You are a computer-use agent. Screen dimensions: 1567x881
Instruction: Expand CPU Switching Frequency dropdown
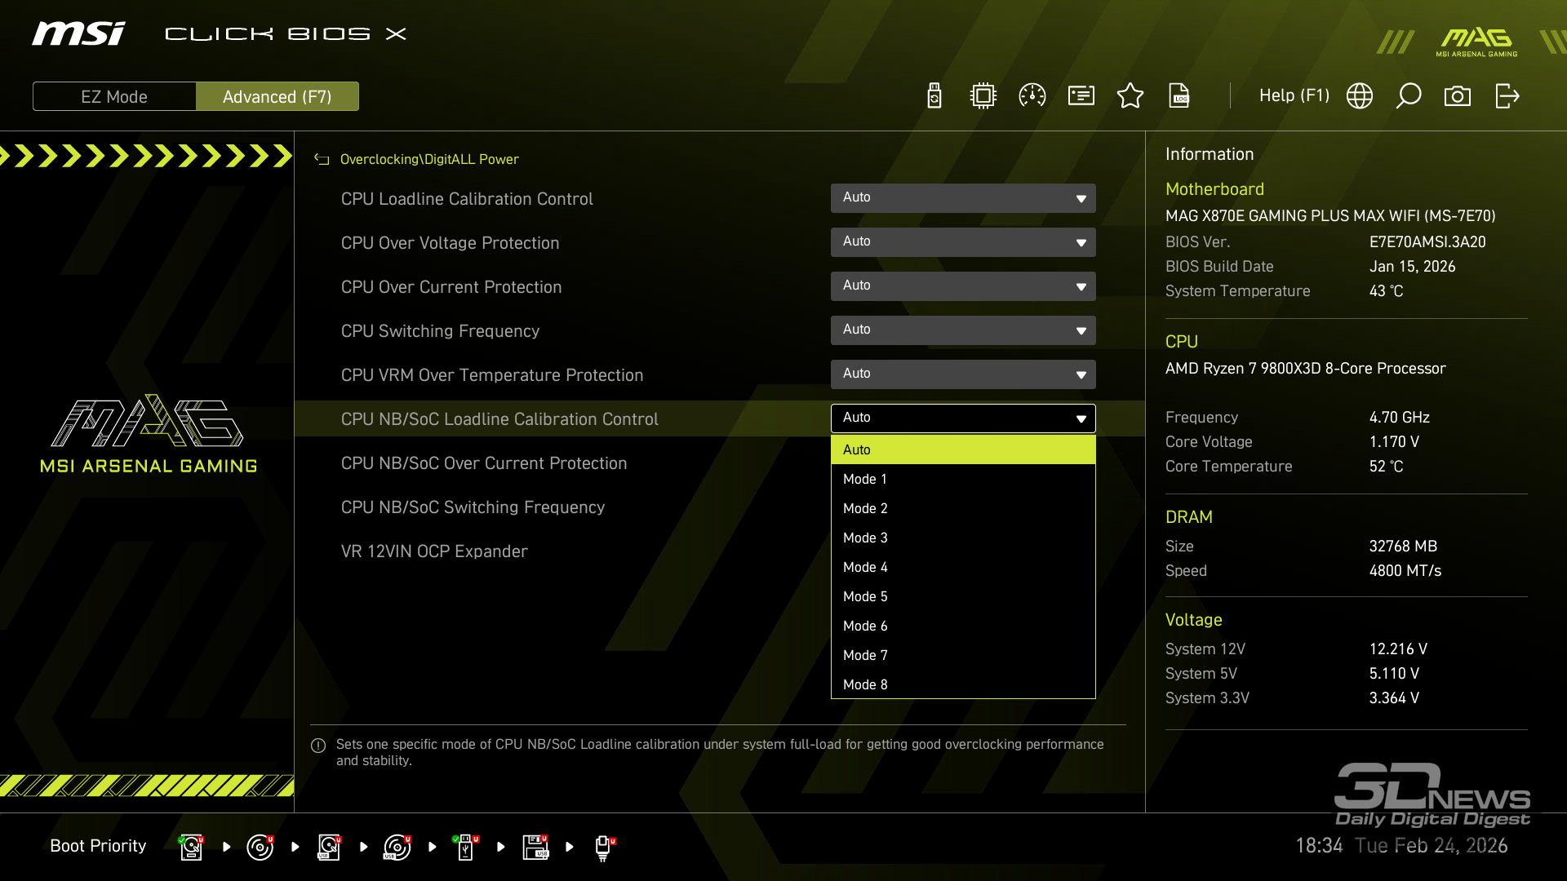963,330
